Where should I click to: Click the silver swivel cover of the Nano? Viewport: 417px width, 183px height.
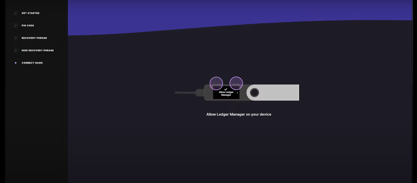pos(273,93)
